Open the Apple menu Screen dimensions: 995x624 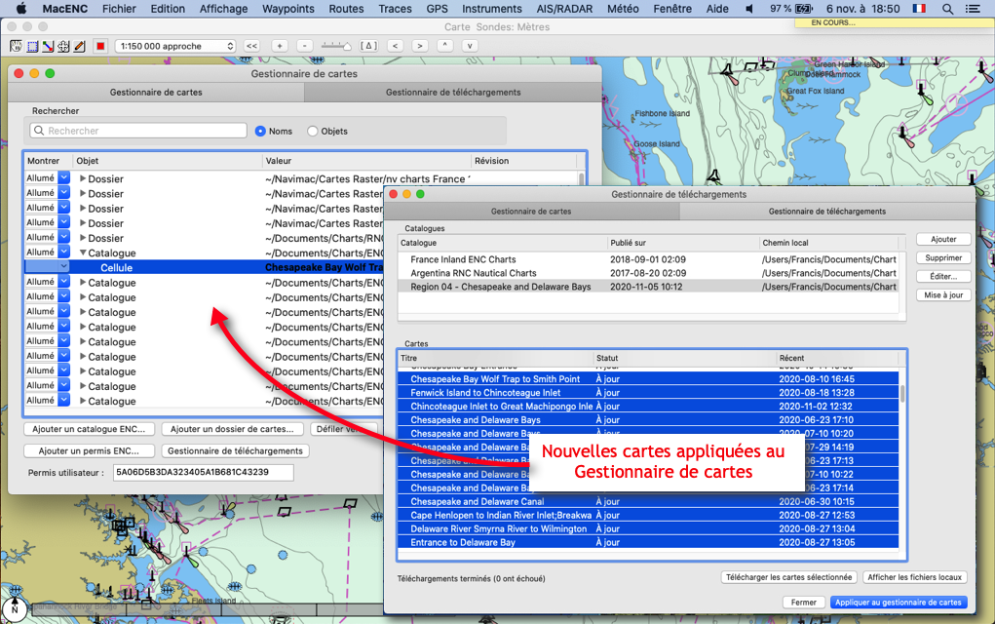[x=20, y=9]
